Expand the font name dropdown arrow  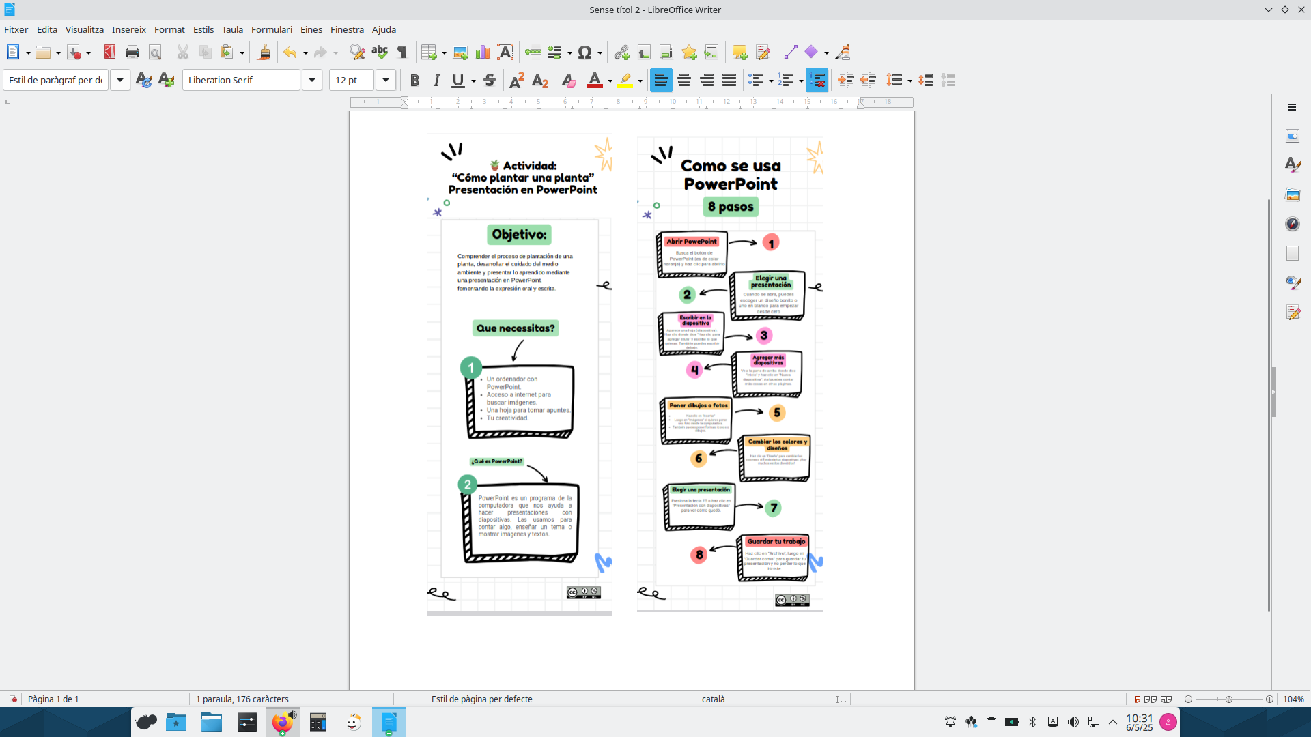pyautogui.click(x=312, y=81)
